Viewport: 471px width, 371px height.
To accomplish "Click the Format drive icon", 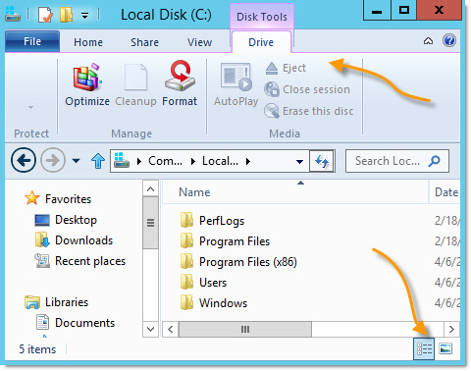I will click(180, 77).
